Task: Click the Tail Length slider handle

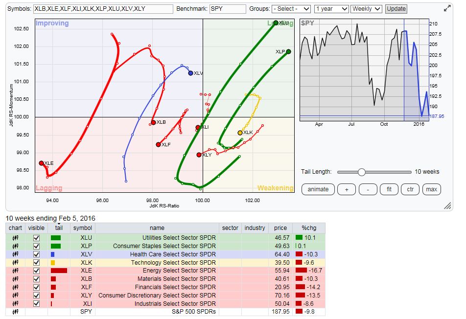Action: [x=361, y=172]
